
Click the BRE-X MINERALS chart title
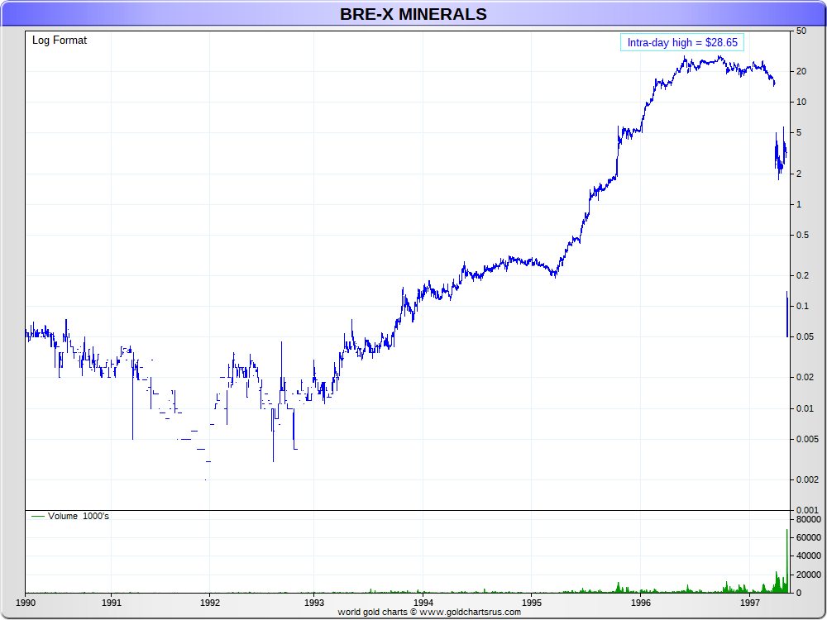413,14
